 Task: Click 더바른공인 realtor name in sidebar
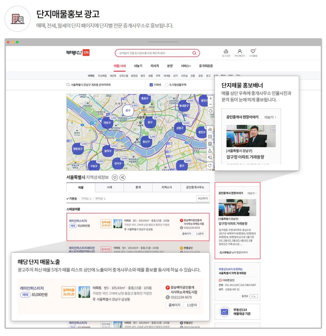click(228, 280)
